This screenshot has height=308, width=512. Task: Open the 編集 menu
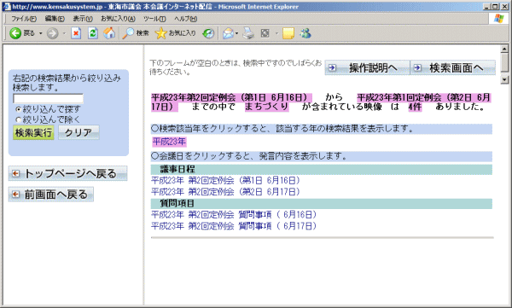pos(55,19)
